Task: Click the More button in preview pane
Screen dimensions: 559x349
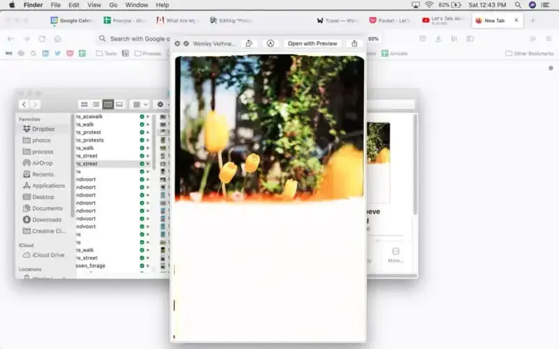Action: 395,254
